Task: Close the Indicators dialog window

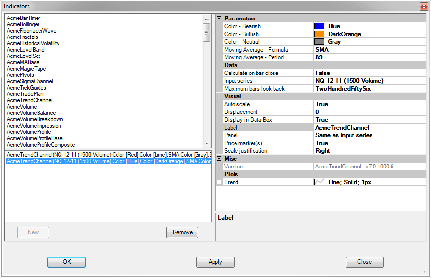Action: 424,6
